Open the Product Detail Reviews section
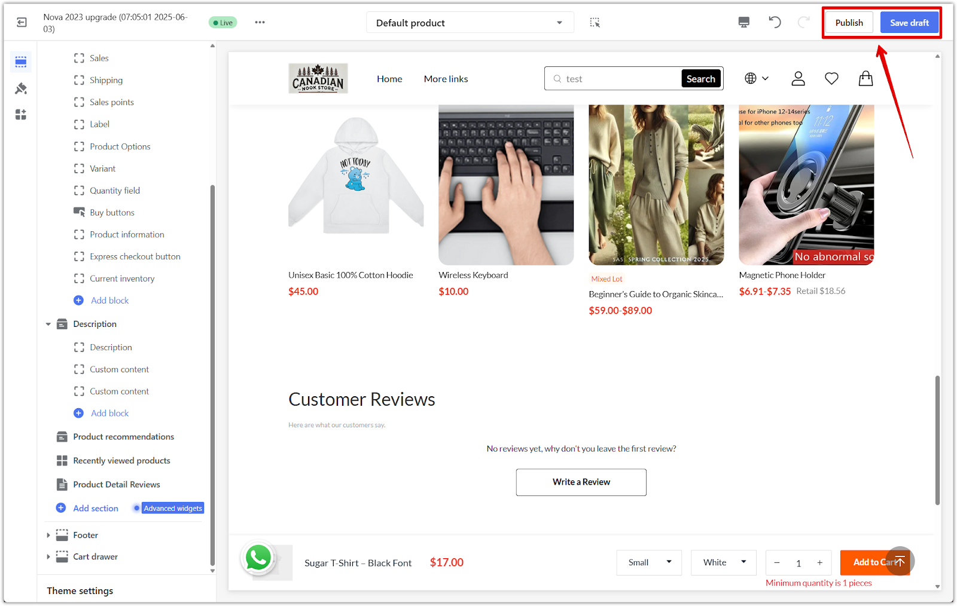This screenshot has height=606, width=957. pyautogui.click(x=117, y=485)
